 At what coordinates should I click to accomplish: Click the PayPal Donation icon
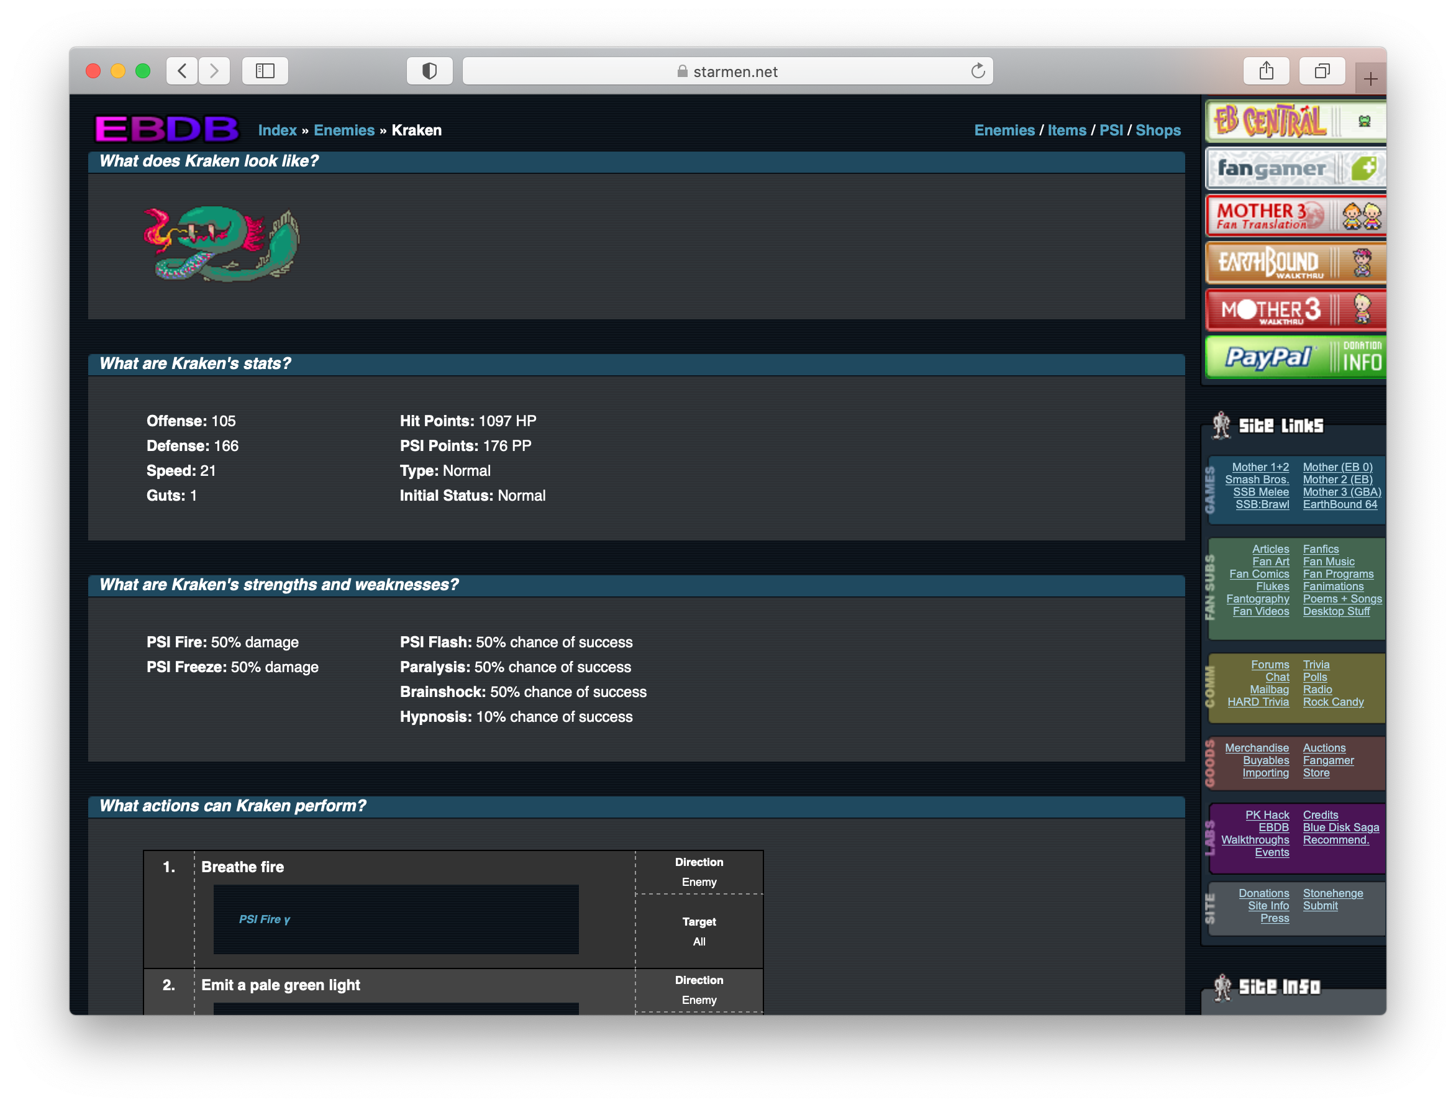(x=1294, y=357)
